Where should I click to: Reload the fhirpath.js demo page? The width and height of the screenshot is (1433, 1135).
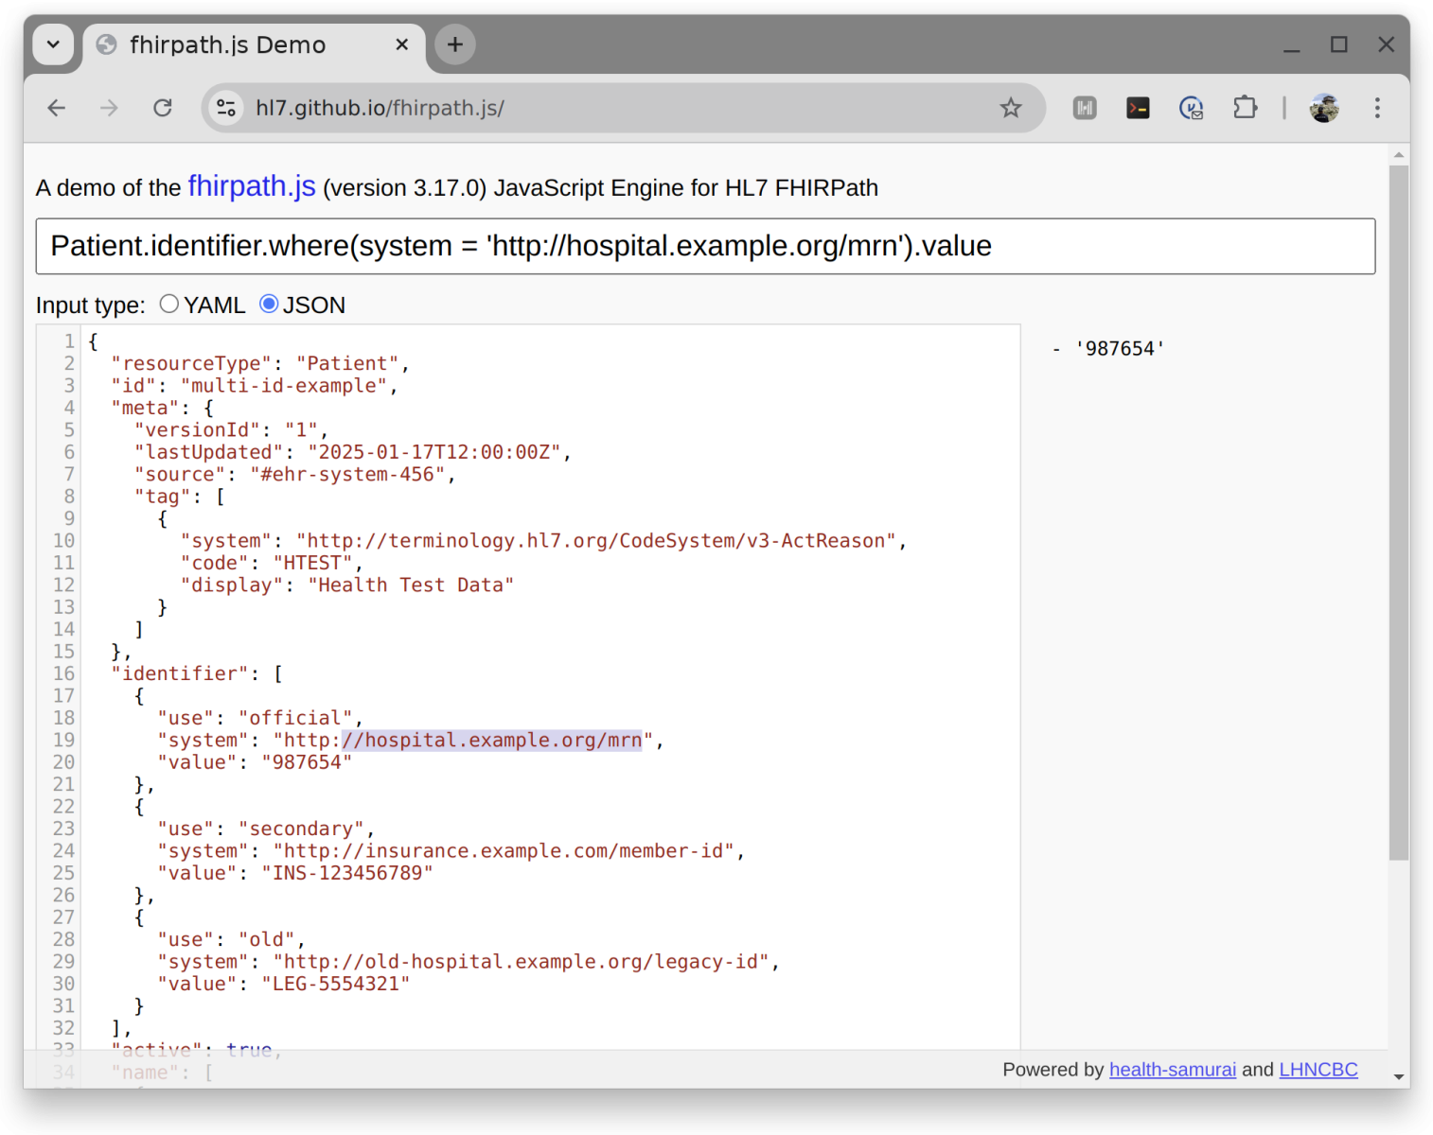(163, 108)
